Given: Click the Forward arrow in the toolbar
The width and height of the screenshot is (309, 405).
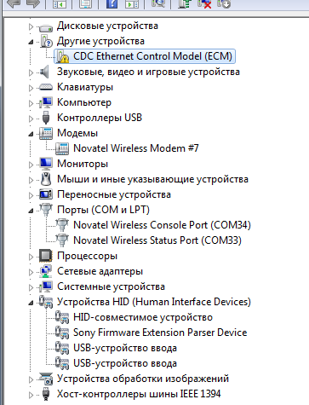Looking at the screenshot, I should tap(32, 3).
